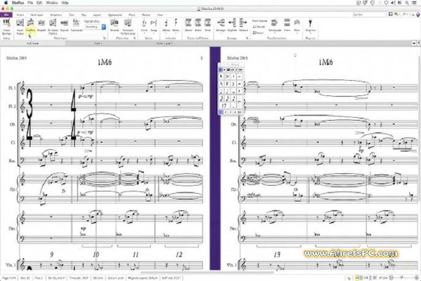The height and width of the screenshot is (281, 421).
Task: Switch to the Home ribbon tab
Action: (20, 15)
